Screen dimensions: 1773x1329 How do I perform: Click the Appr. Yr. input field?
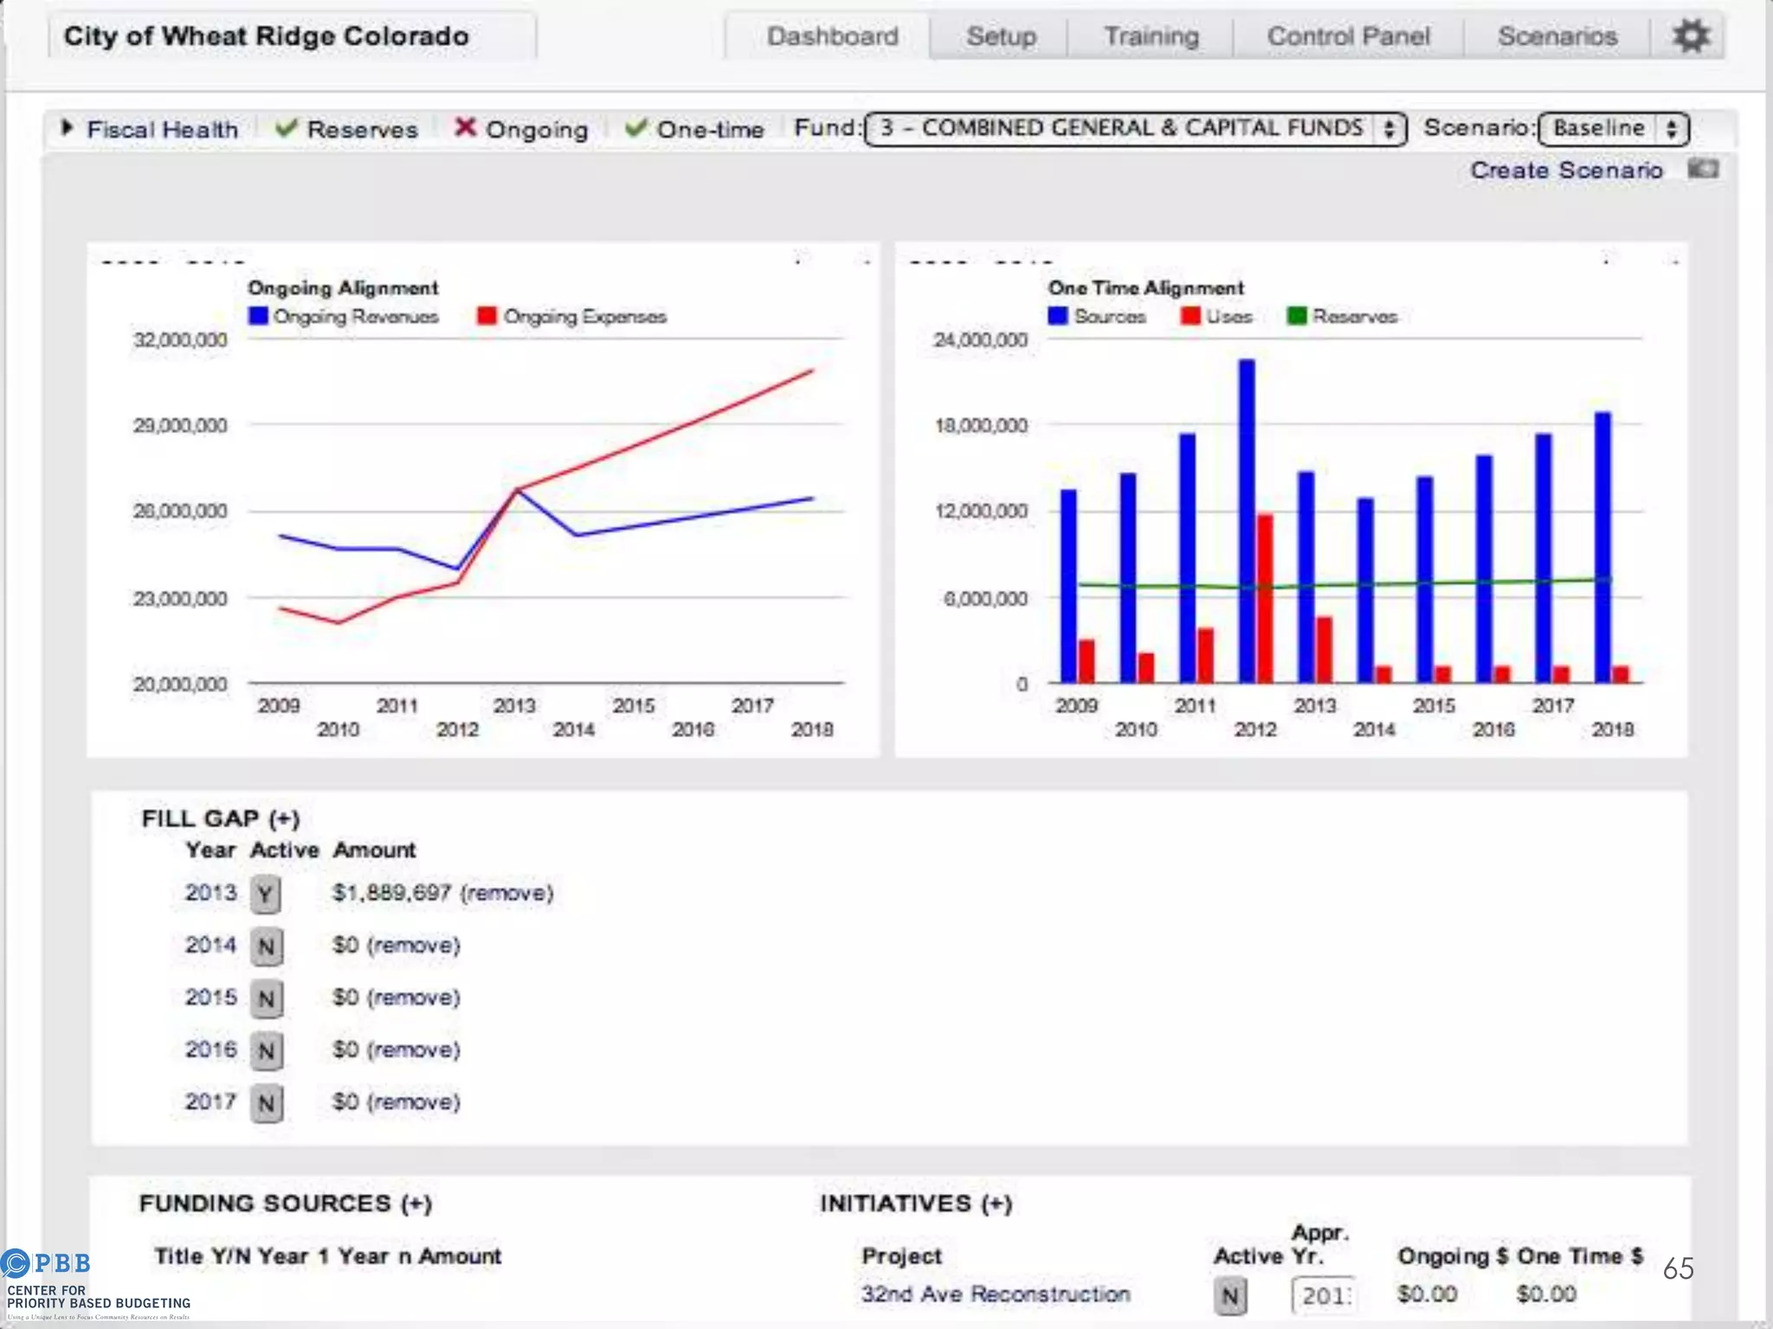pos(1324,1295)
